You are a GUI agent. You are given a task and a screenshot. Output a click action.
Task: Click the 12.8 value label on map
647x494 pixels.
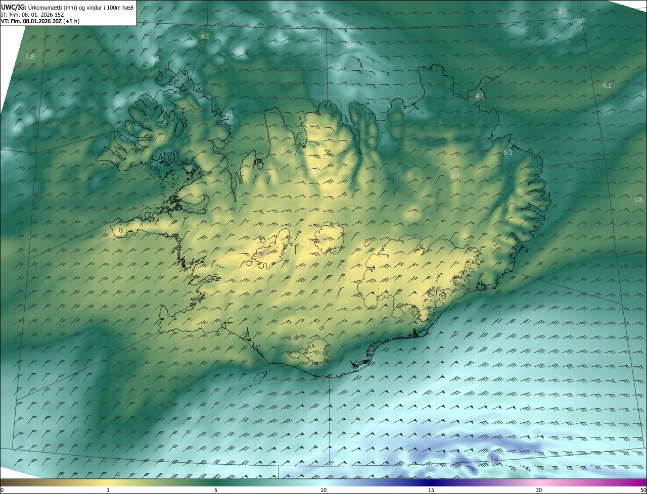495,459
